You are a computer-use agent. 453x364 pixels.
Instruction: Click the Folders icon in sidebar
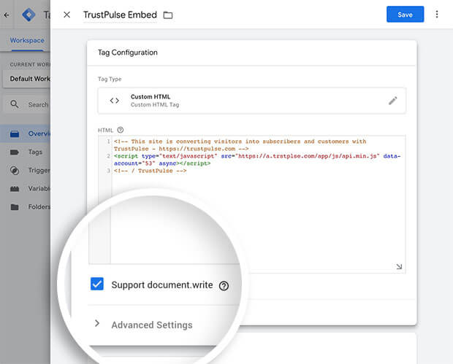[15, 207]
